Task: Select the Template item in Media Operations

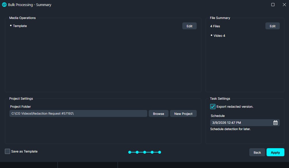Action: click(x=20, y=26)
